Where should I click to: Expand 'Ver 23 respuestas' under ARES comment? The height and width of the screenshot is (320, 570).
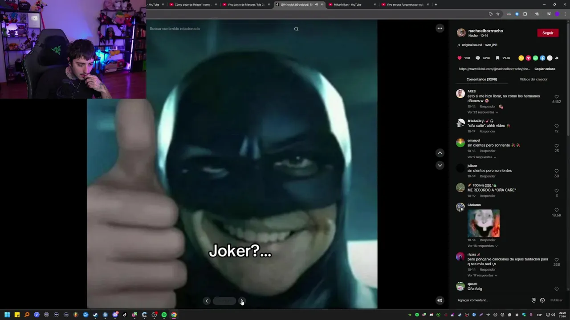483,112
